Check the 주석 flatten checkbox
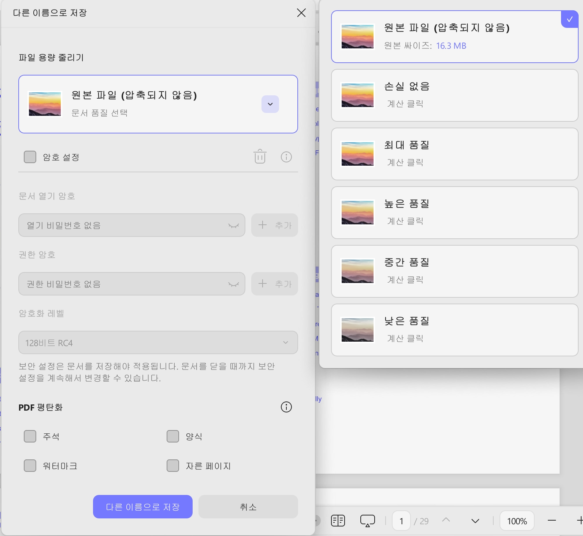 (x=30, y=436)
